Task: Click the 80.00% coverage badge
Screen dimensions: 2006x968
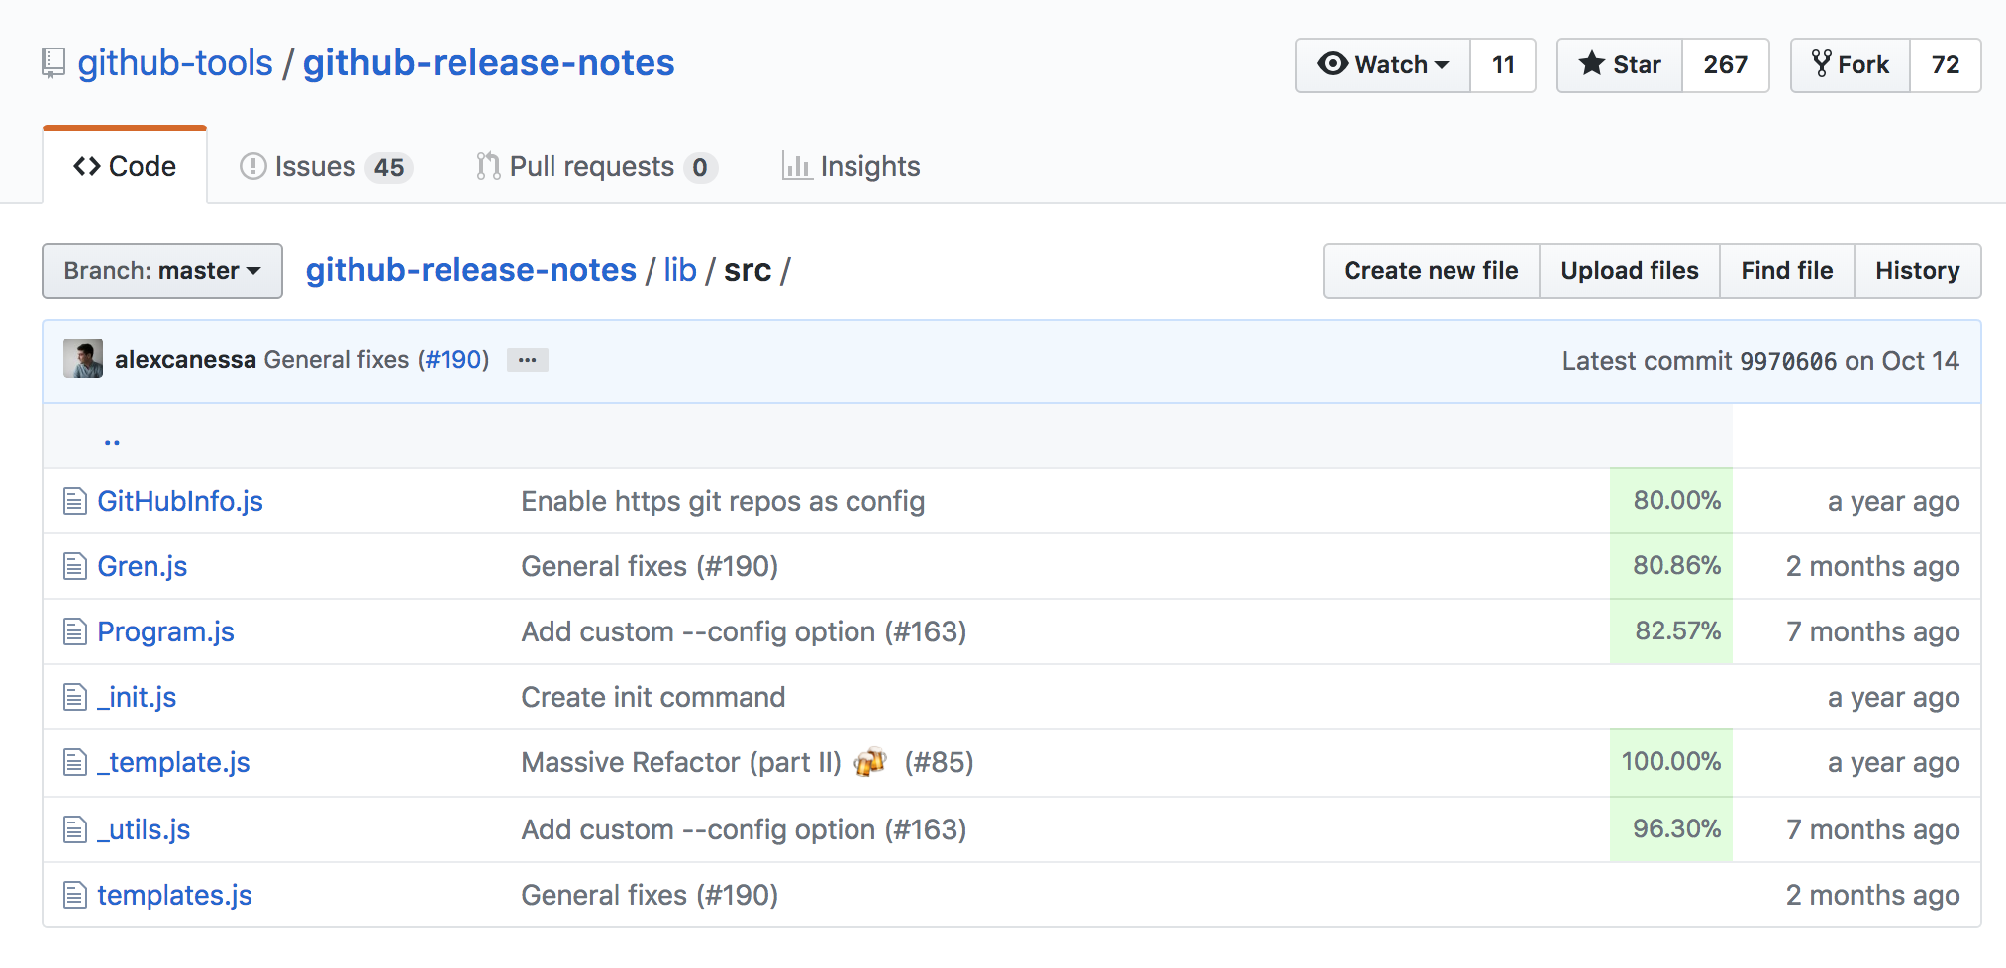Action: (x=1671, y=501)
